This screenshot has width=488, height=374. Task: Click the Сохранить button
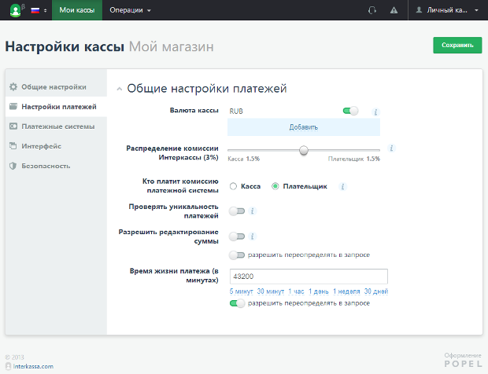click(x=457, y=45)
